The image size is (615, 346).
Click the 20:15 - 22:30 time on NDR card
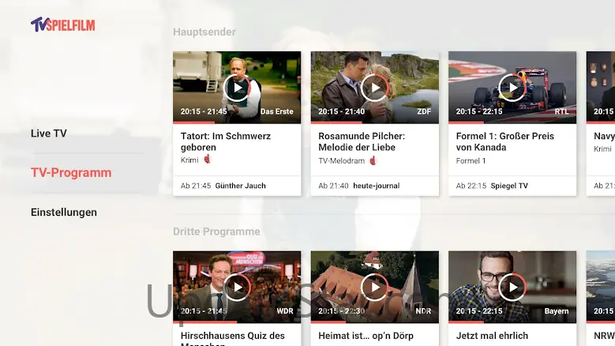point(341,311)
